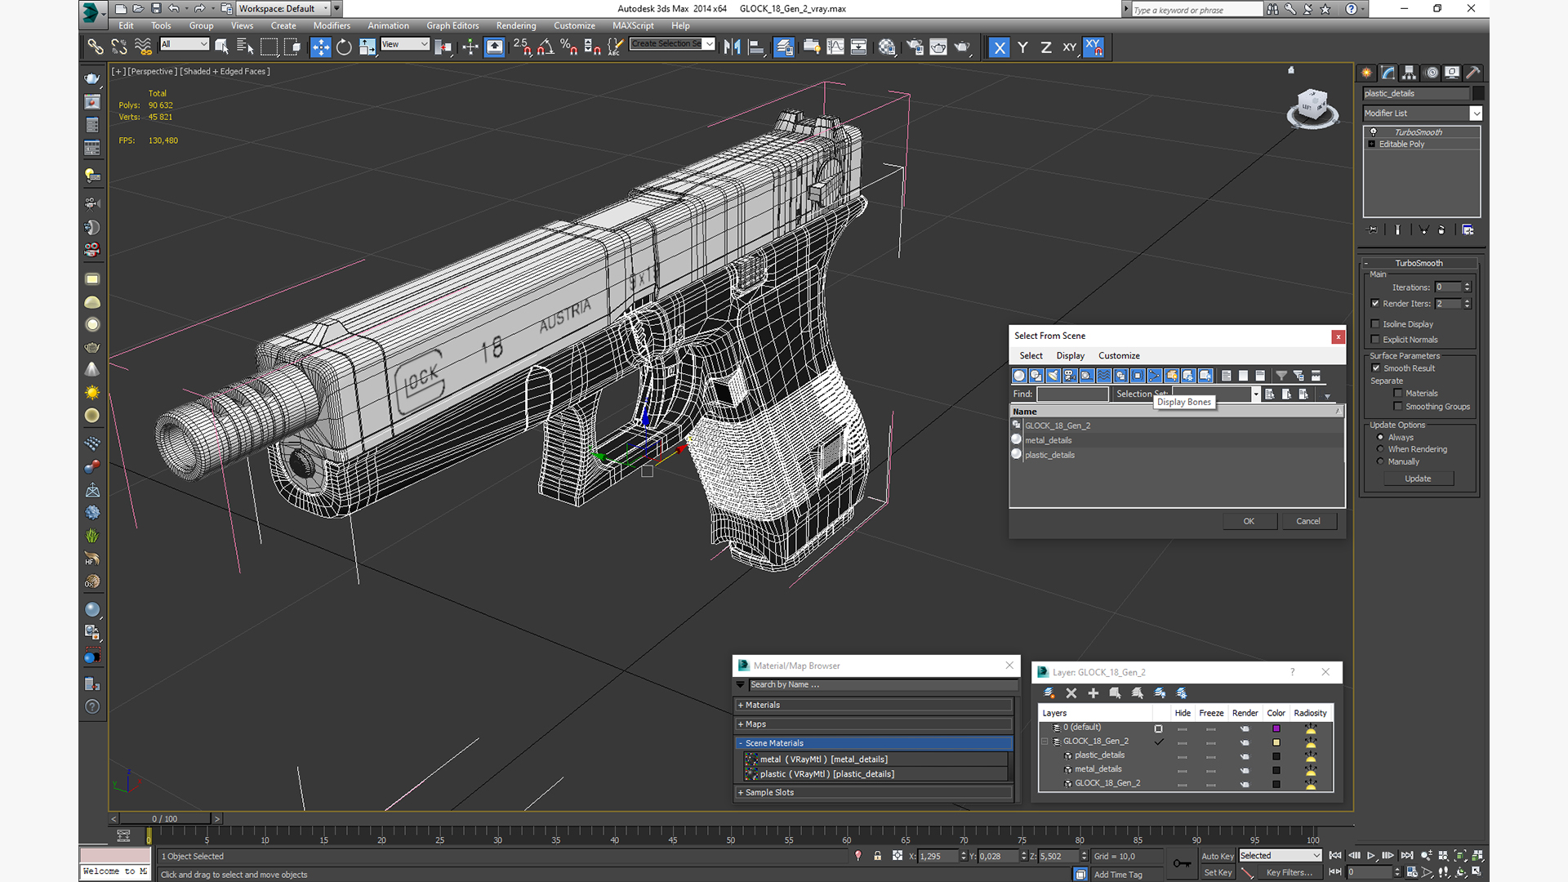
Task: Click Create New Layer icon in Layer dialog
Action: coord(1049,693)
